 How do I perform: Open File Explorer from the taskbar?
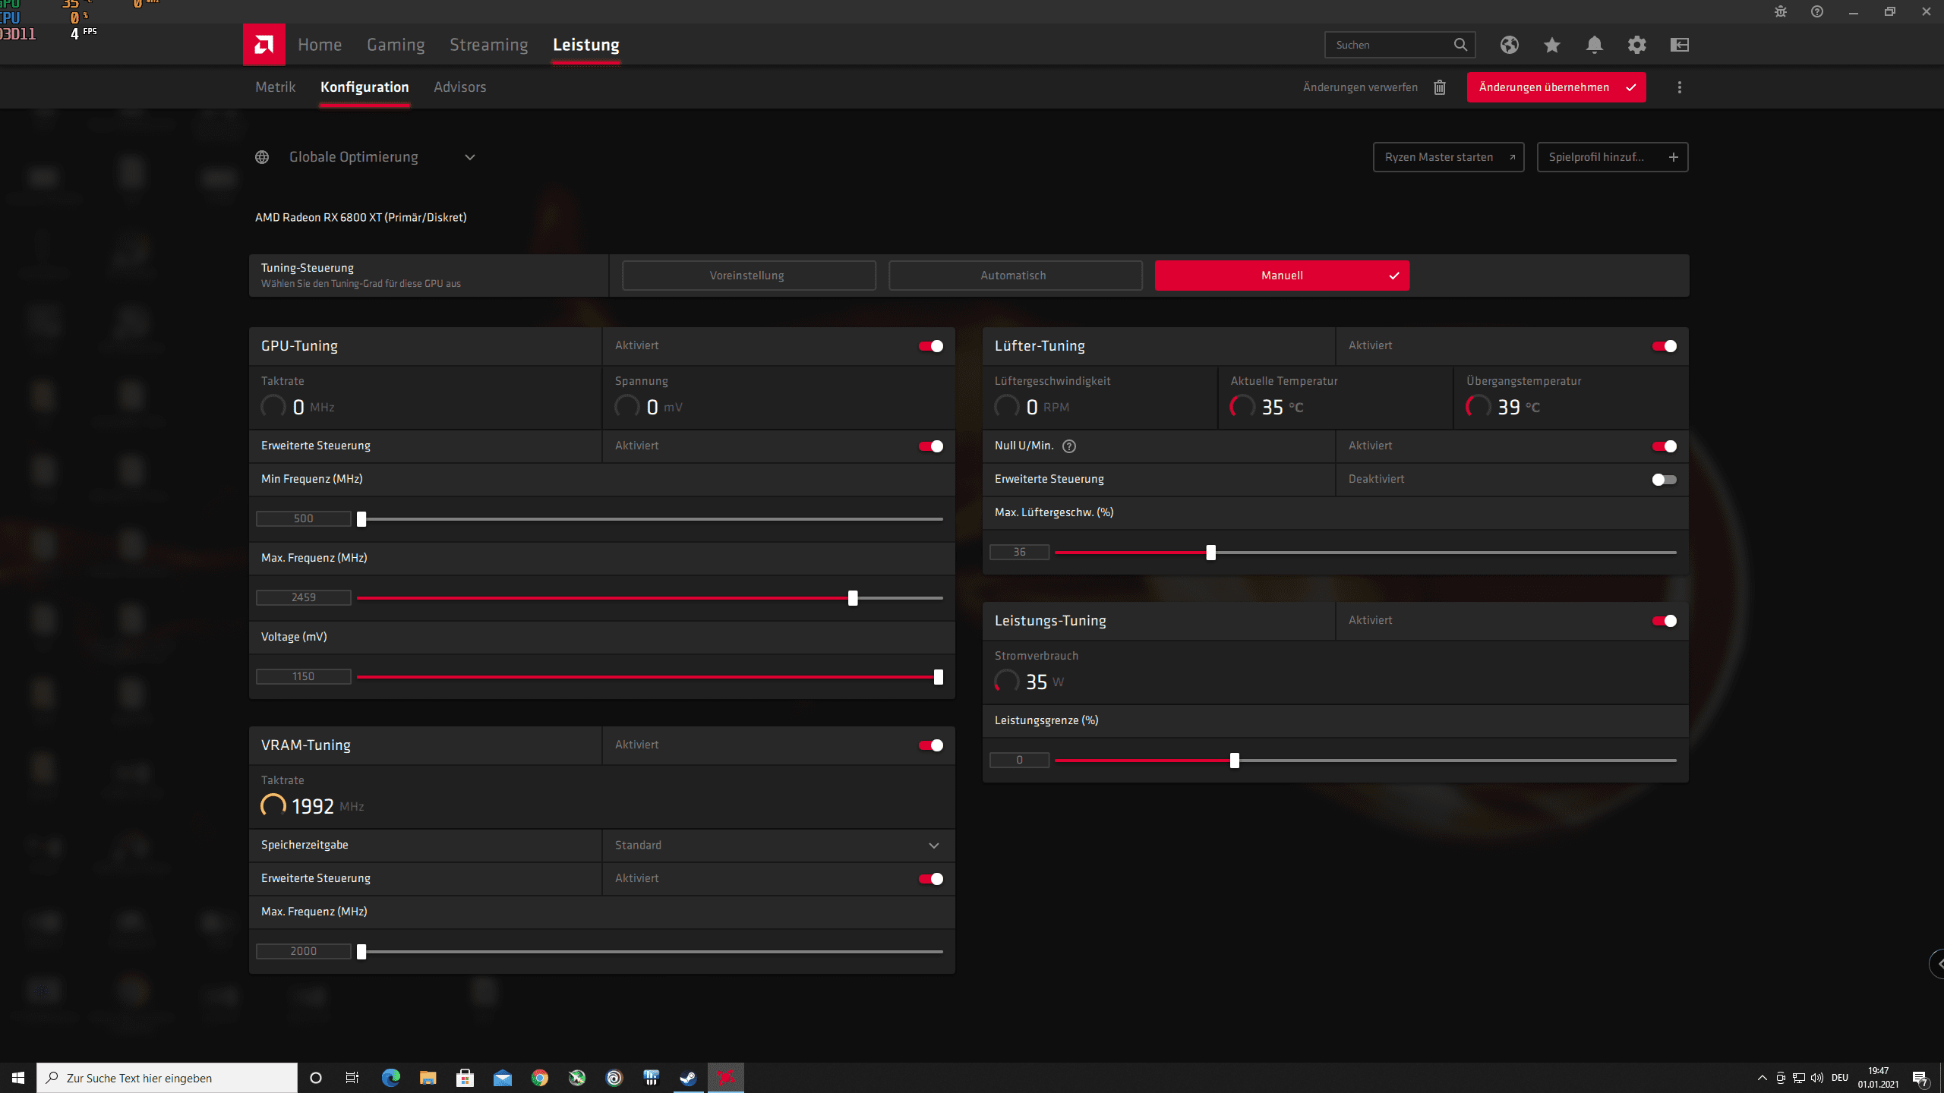tap(428, 1078)
